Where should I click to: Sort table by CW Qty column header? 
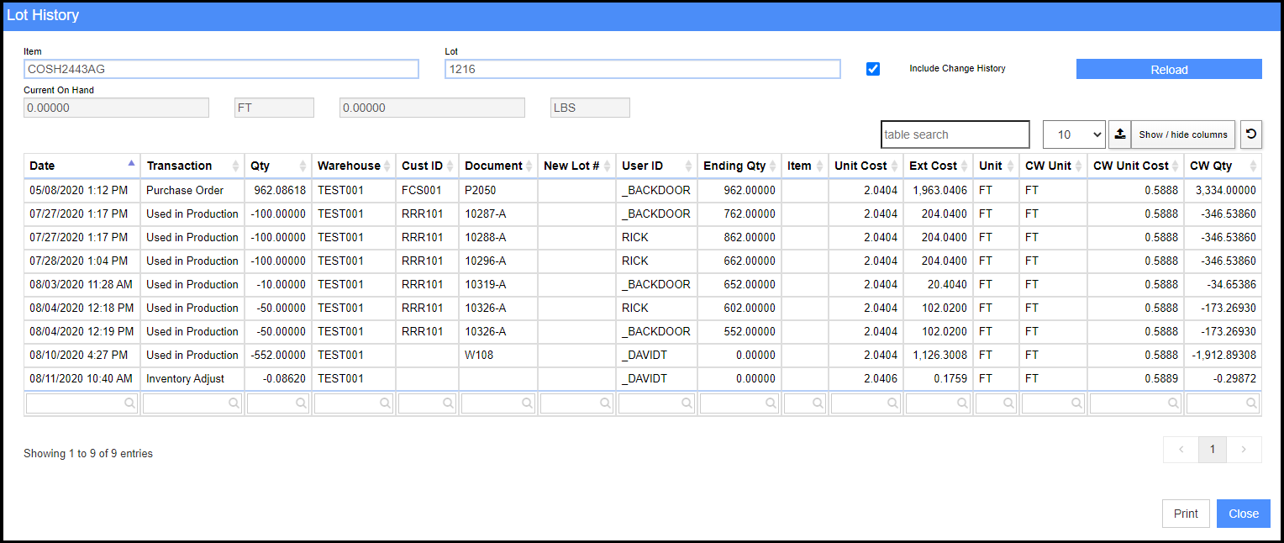tap(1223, 166)
